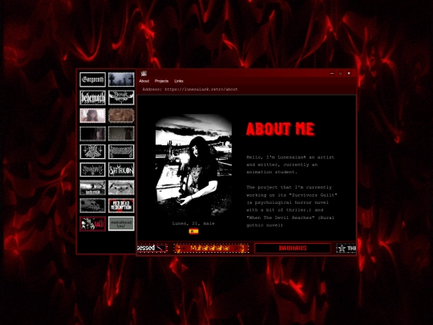Click the address bar showing the lunesalas retro URL
This screenshot has width=433, height=325.
click(190, 89)
